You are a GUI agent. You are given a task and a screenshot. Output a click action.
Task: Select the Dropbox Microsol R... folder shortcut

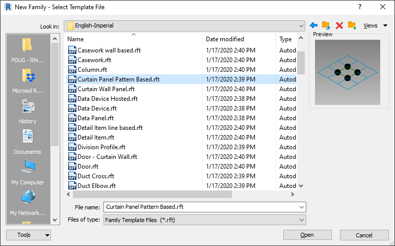(28, 80)
